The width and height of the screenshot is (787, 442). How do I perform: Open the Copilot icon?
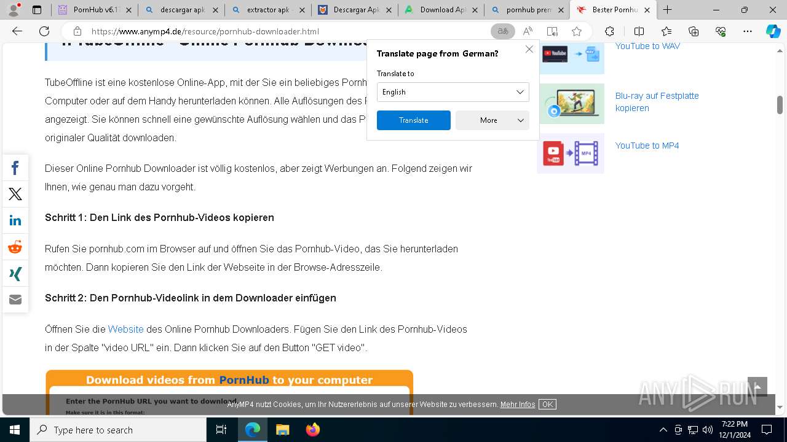coord(773,31)
